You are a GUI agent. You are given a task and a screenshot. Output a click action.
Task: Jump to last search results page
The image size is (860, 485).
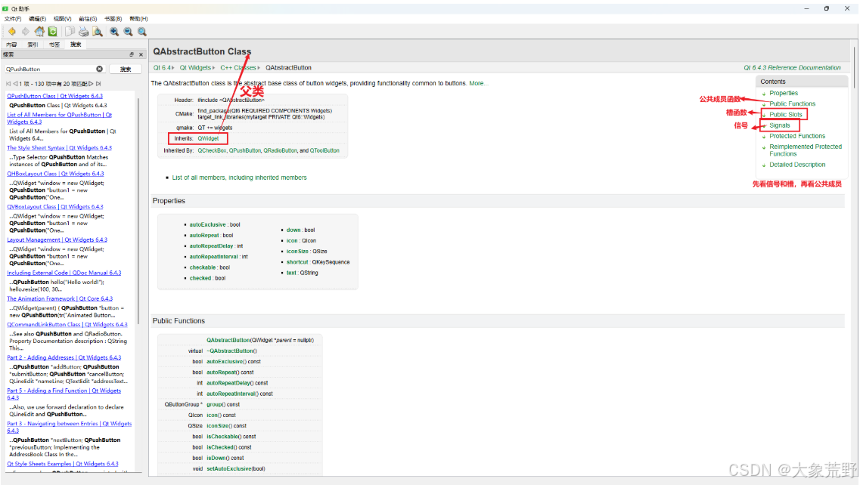tap(98, 84)
